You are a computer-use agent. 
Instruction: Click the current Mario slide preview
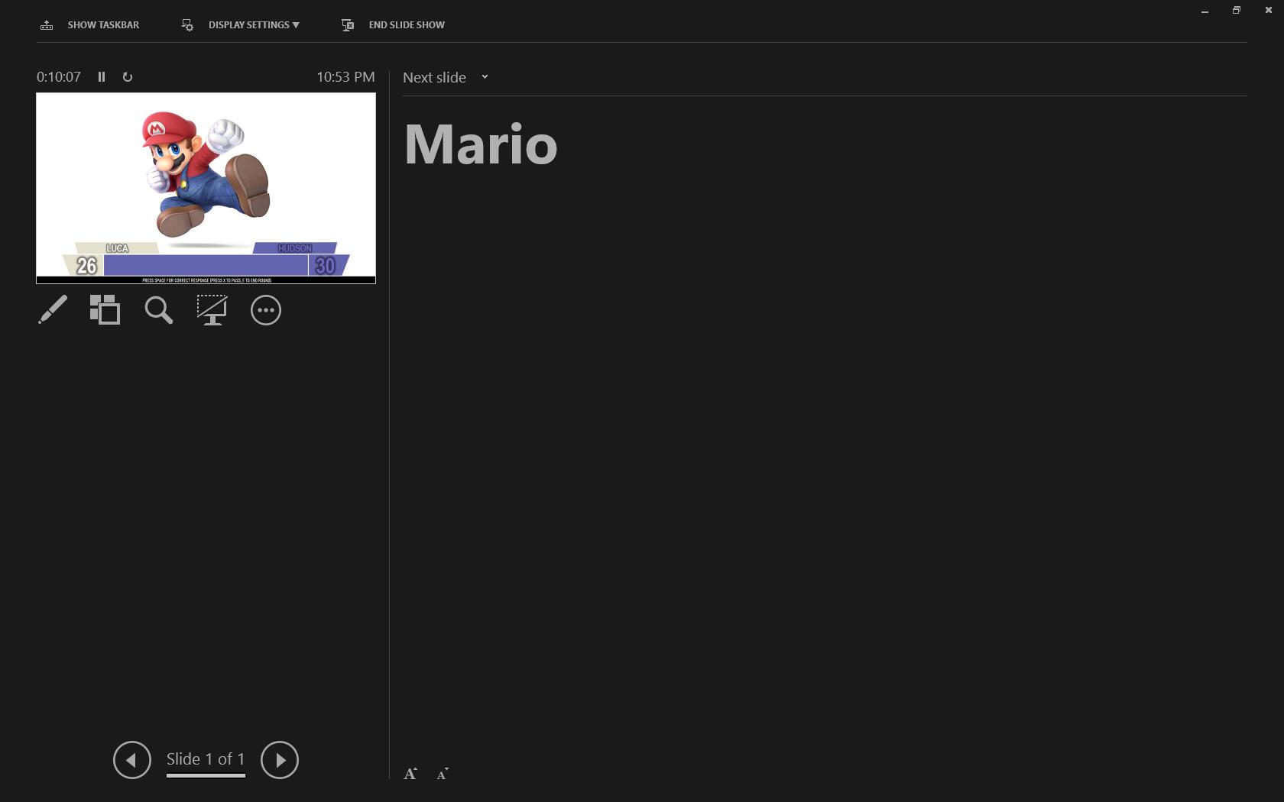(206, 188)
